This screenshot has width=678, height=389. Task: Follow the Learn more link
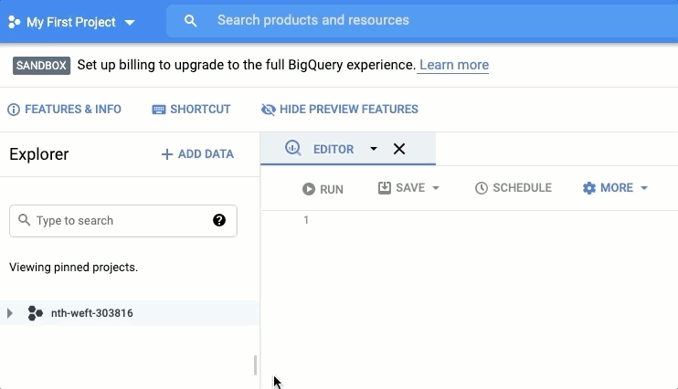pos(454,65)
